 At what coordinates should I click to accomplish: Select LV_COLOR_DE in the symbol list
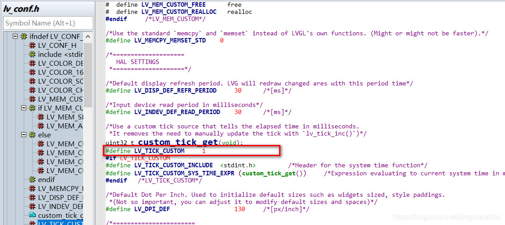[60, 63]
